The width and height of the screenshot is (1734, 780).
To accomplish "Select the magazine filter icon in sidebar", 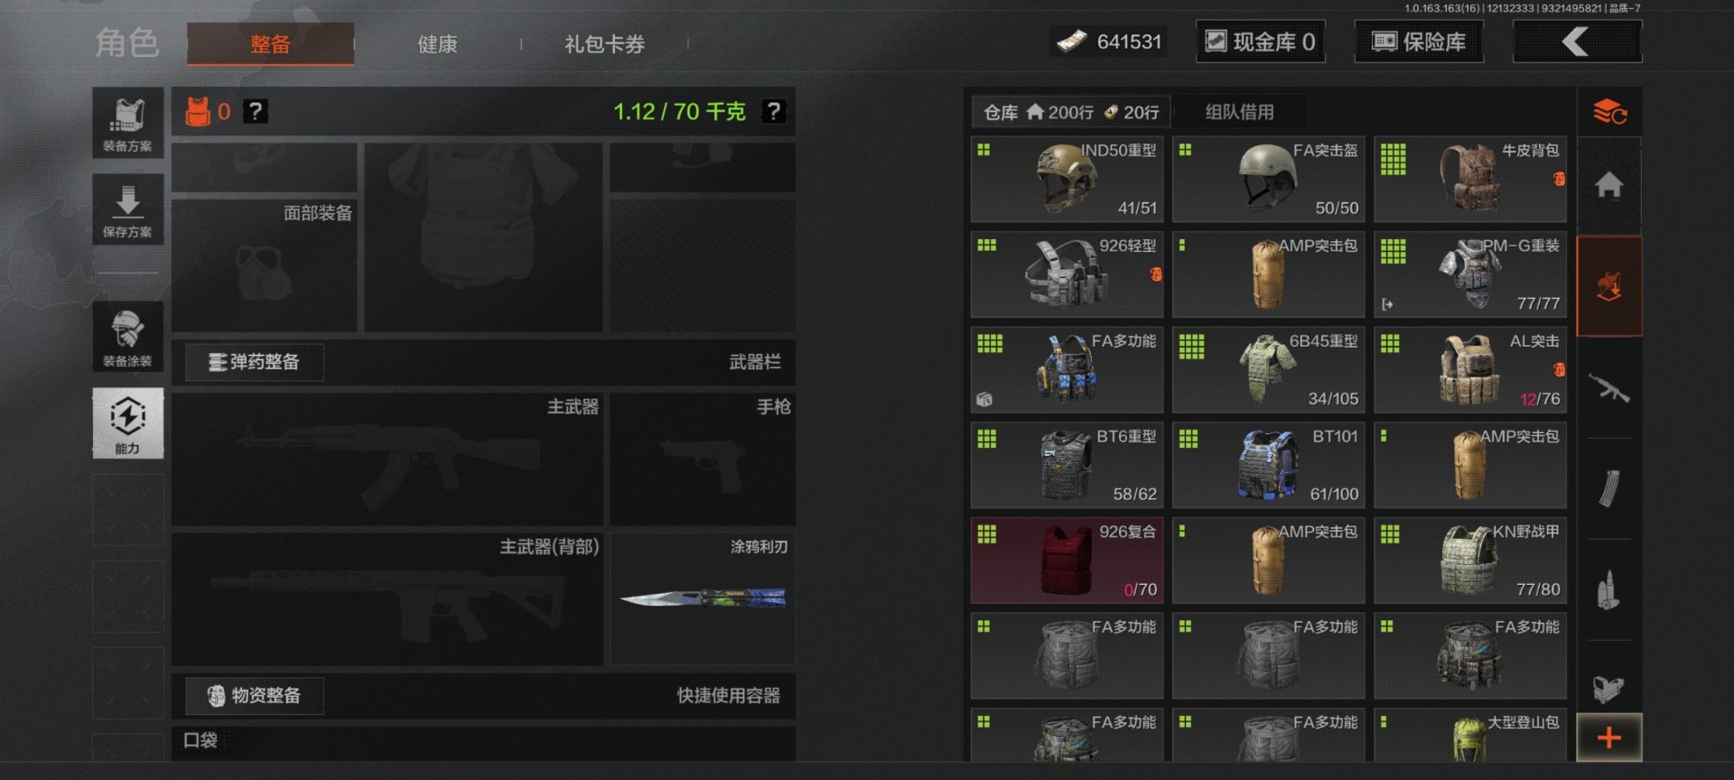I will (x=1608, y=489).
